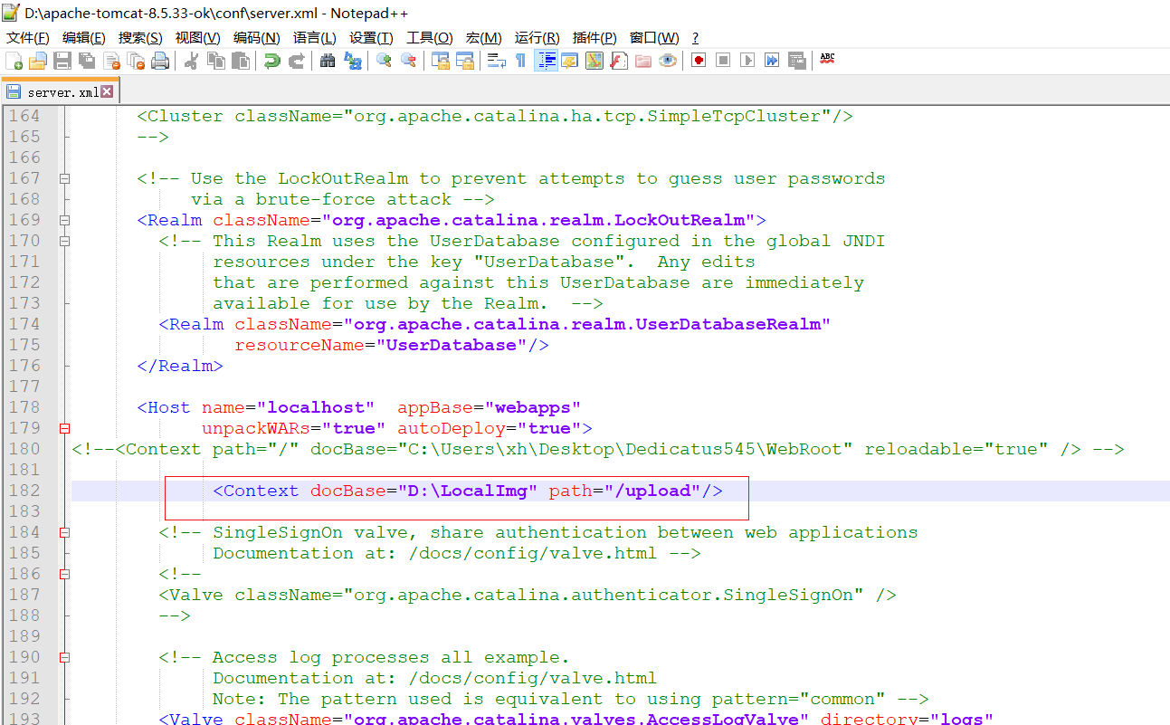Close the server.xml tab
Screen dimensions: 1170x725
pyautogui.click(x=107, y=91)
